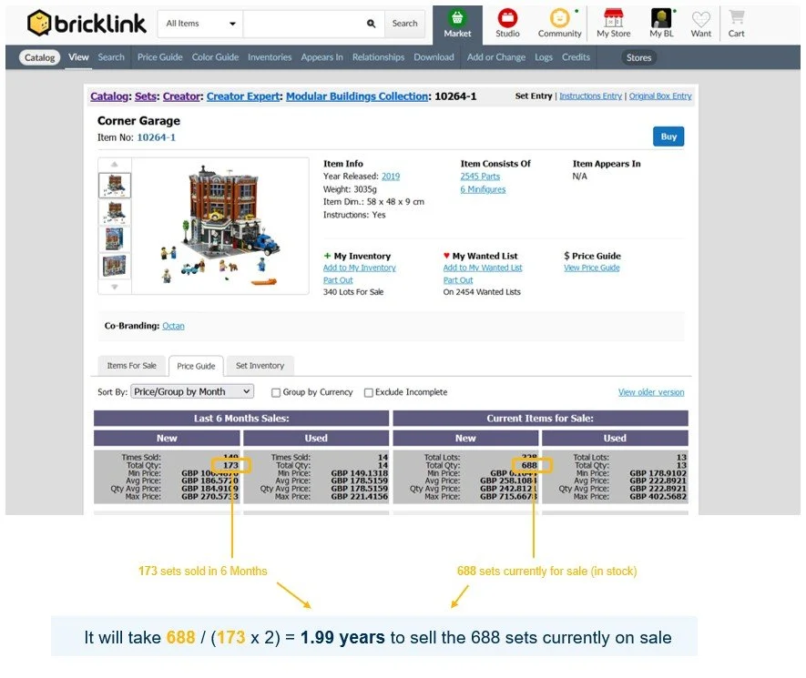The image size is (806, 678).
Task: Enable Exclude Incomplete checkbox
Action: click(x=369, y=392)
